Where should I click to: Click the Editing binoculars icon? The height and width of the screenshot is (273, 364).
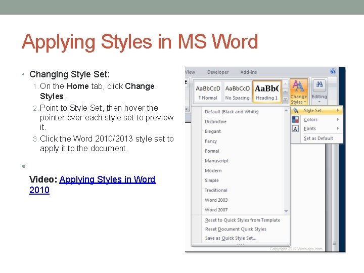[x=319, y=84]
